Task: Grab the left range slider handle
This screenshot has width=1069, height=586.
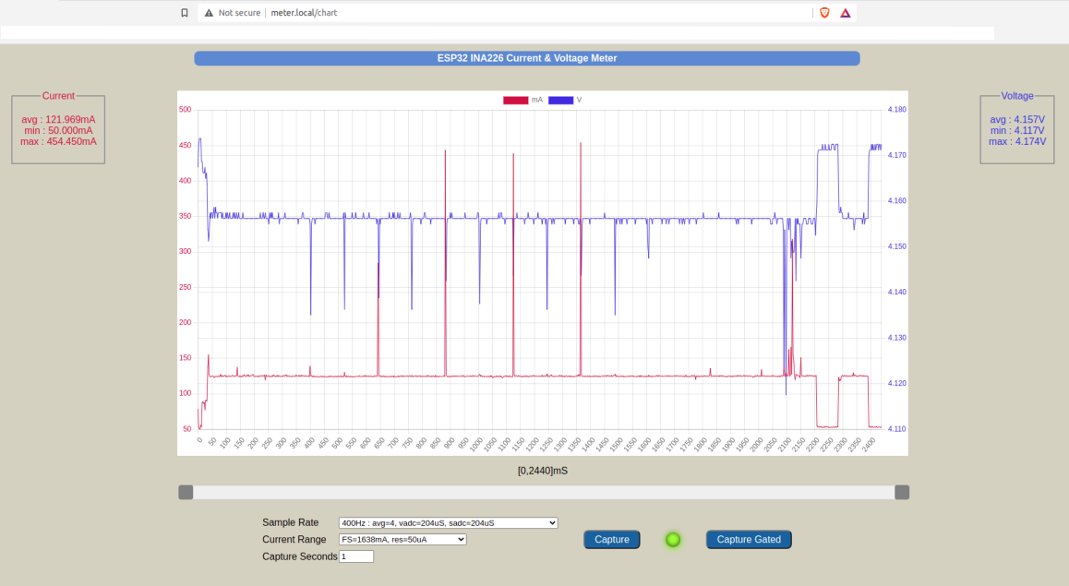Action: (186, 493)
